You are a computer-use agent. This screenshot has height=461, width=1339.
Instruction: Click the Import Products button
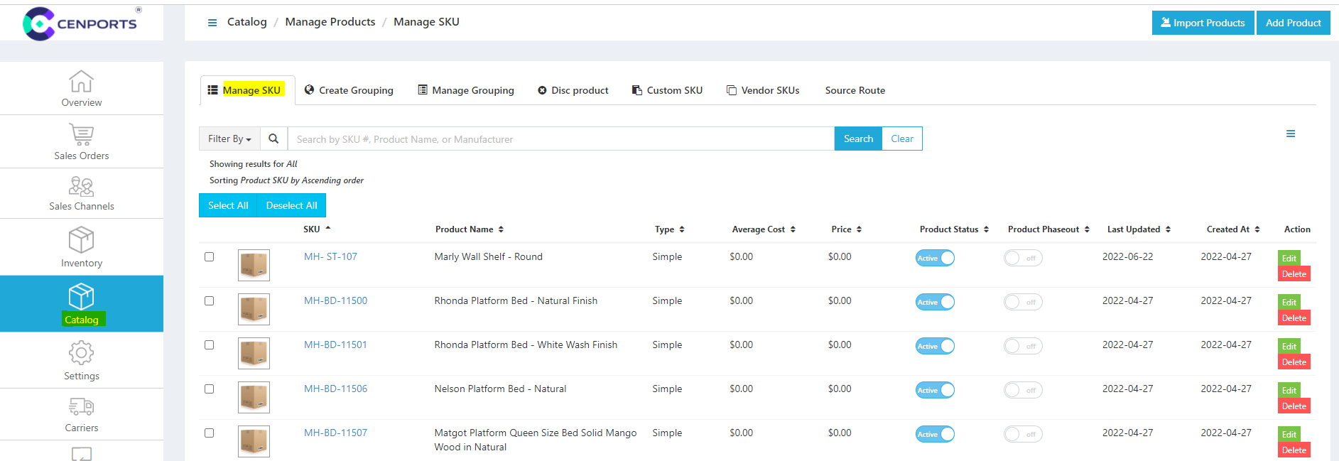(1203, 23)
